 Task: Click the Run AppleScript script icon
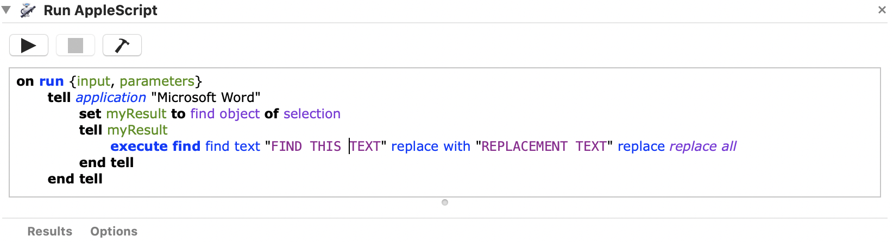coord(28,10)
